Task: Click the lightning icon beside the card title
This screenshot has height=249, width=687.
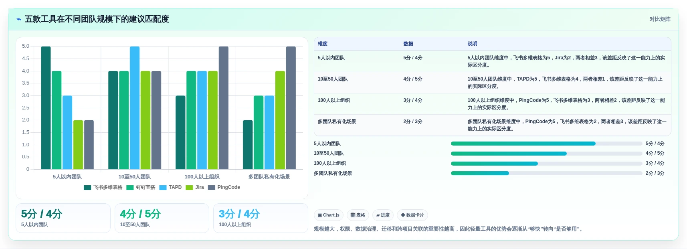Action: click(x=19, y=19)
